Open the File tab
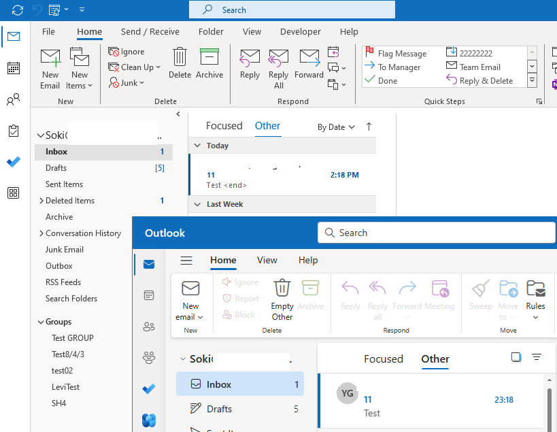The image size is (557, 432). [48, 31]
